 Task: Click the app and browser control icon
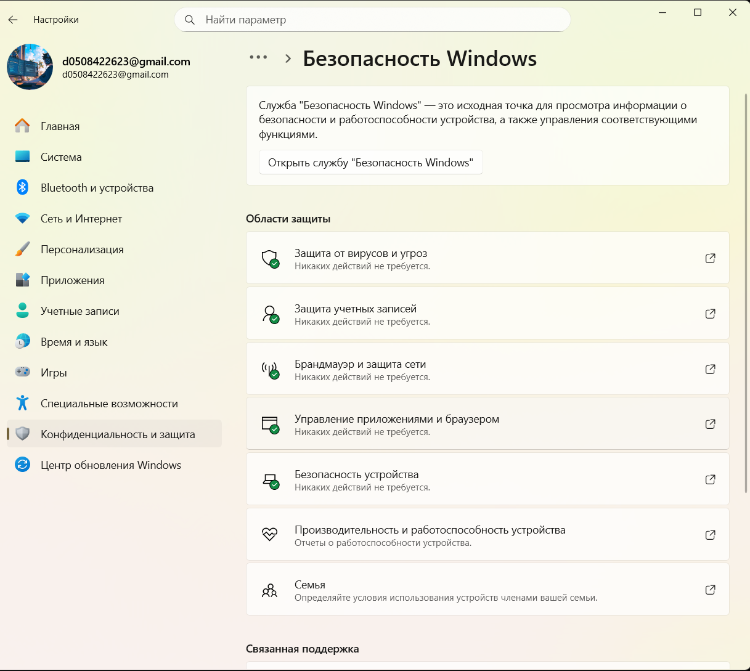270,425
